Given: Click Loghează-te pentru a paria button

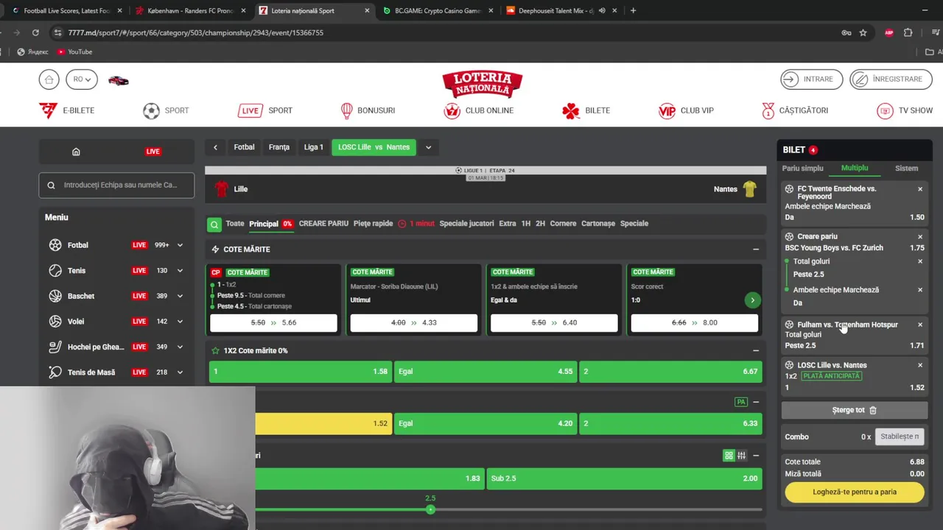Looking at the screenshot, I should (855, 492).
